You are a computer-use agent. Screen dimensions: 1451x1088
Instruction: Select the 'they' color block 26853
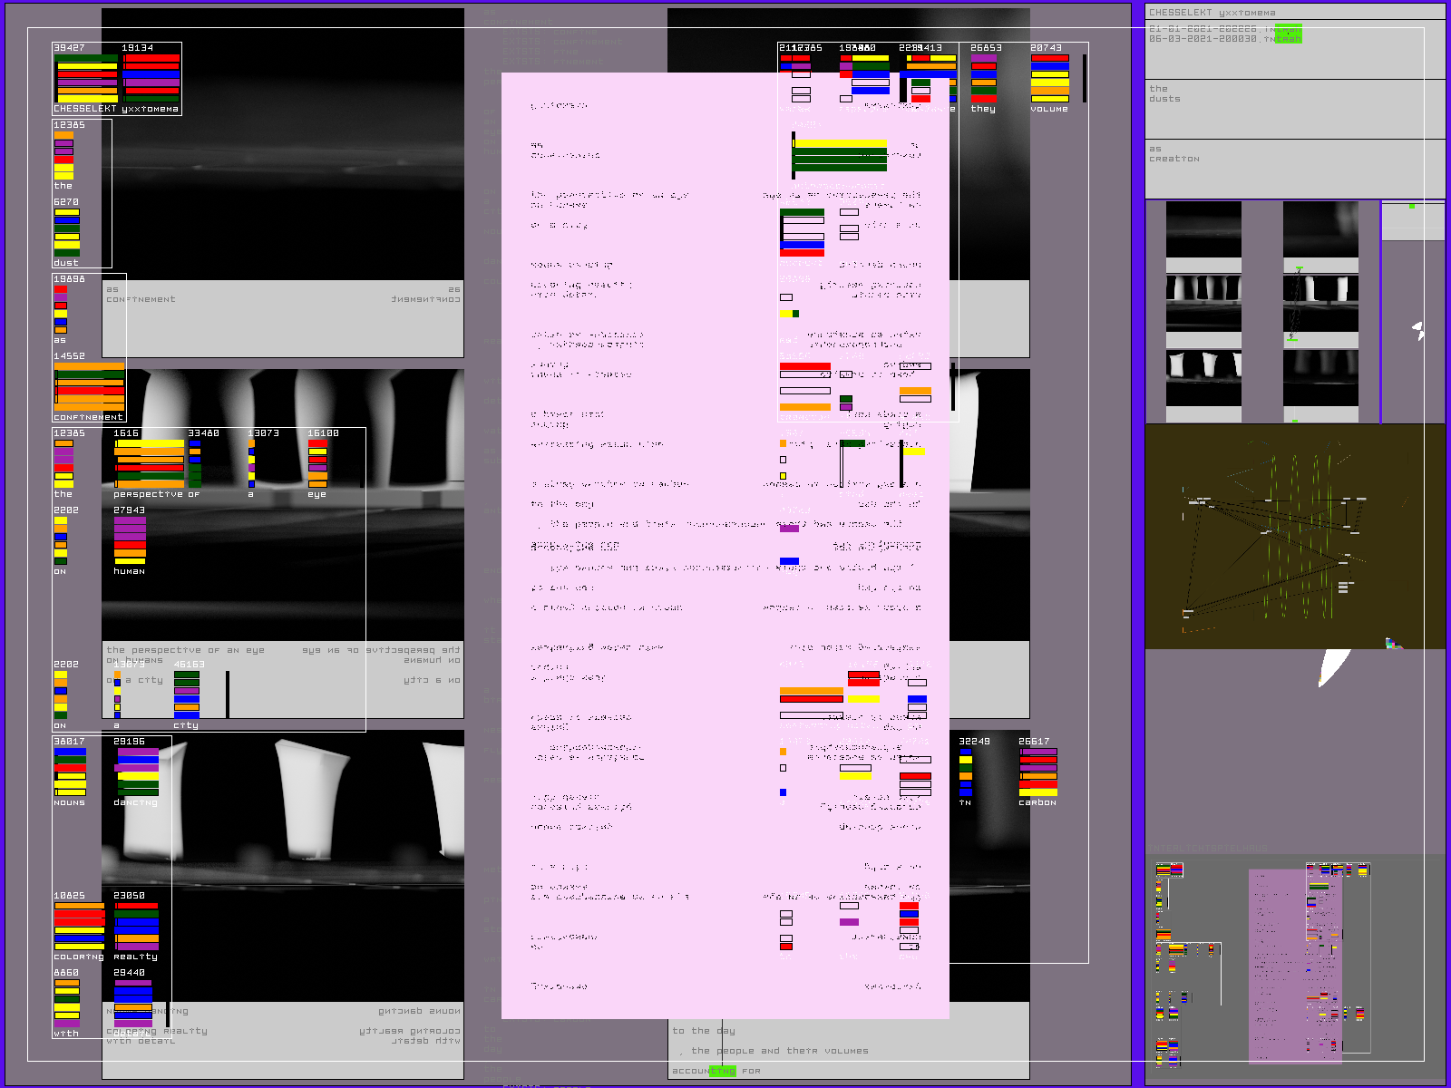point(984,78)
